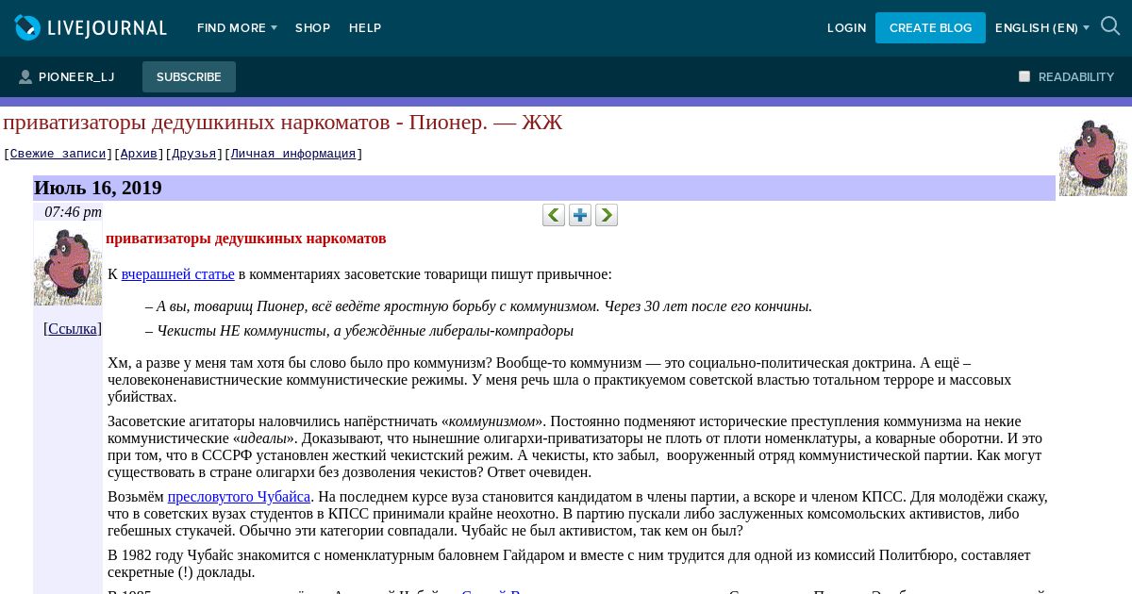Click the plus add-to-memories icon
The width and height of the screenshot is (1132, 594).
[580, 215]
